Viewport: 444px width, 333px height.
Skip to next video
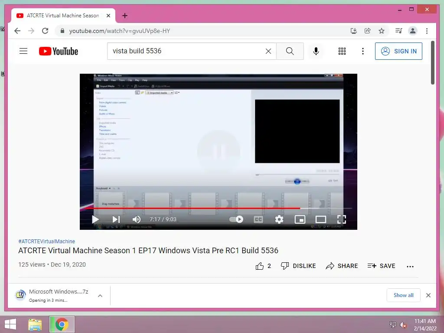[x=116, y=219]
